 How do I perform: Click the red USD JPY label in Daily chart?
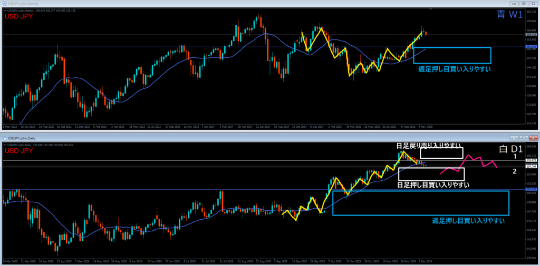point(18,151)
